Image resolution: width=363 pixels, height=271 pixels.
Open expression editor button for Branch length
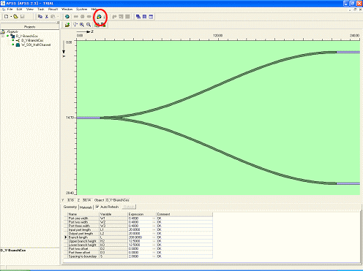154,237
